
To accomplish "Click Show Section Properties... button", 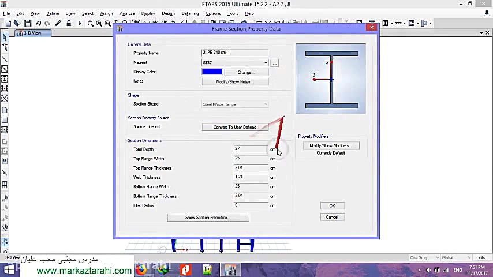I will pyautogui.click(x=208, y=217).
